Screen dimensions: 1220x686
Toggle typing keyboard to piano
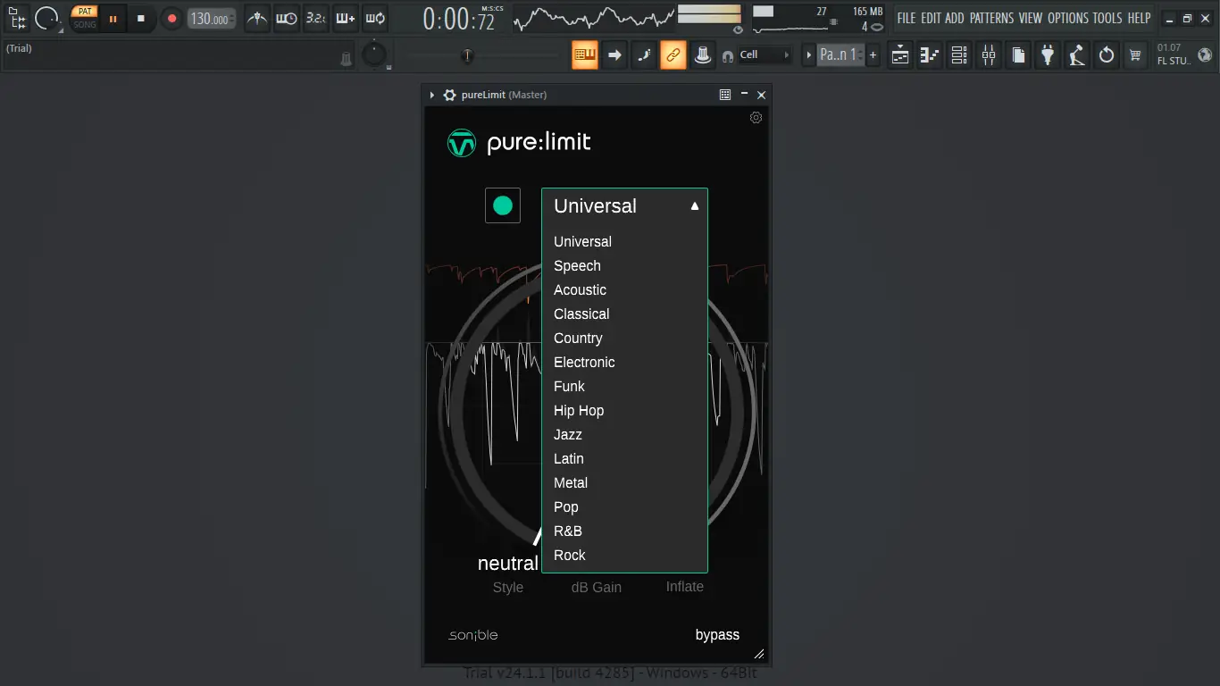585,54
